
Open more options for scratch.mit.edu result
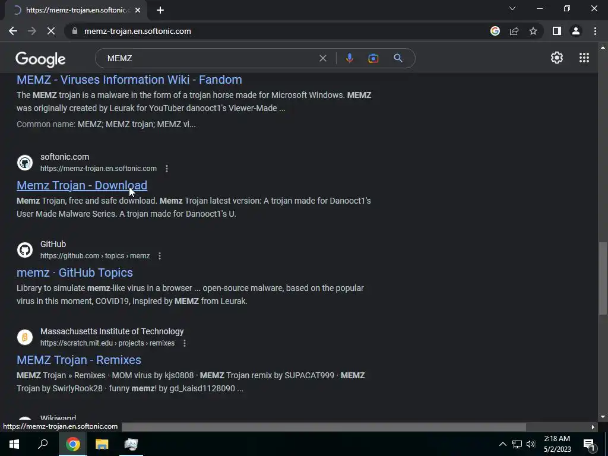point(185,343)
